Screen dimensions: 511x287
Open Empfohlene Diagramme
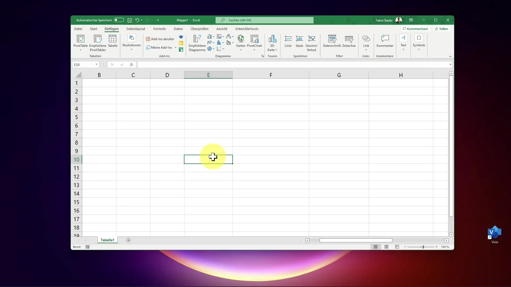click(x=197, y=43)
